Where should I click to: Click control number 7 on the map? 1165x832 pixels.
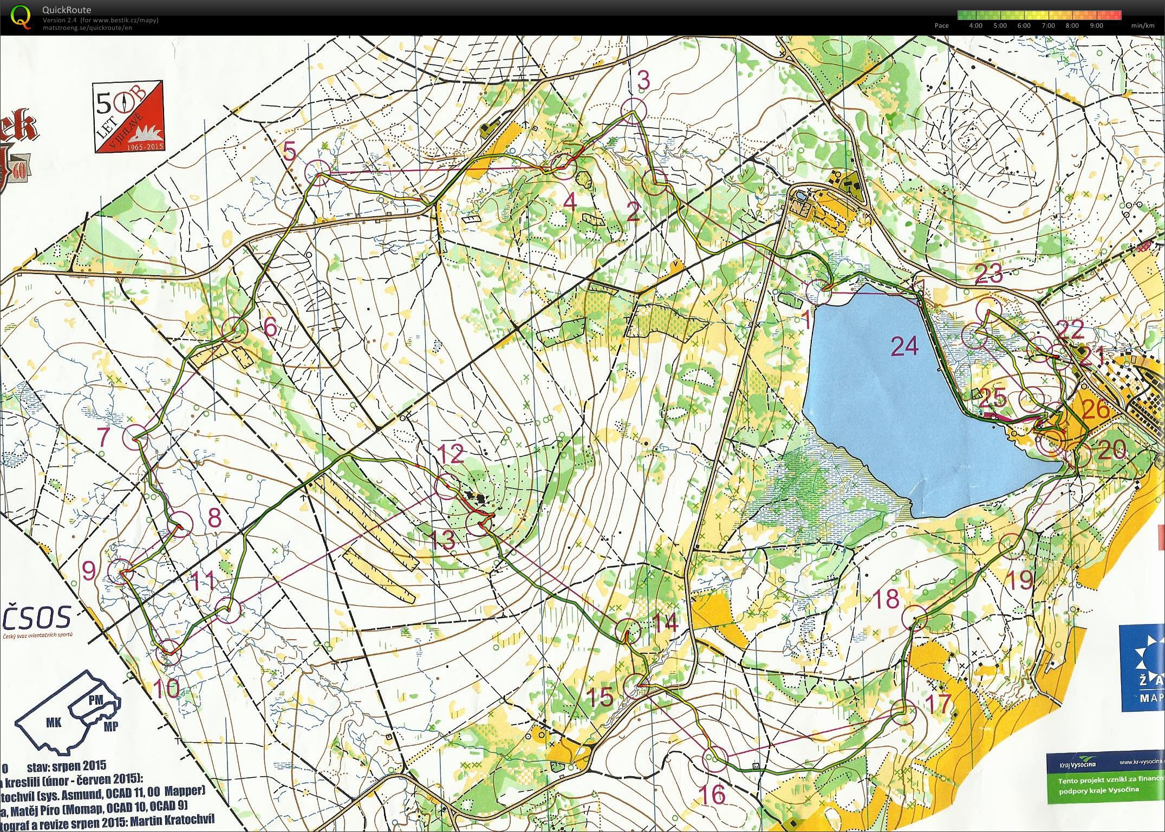103,437
